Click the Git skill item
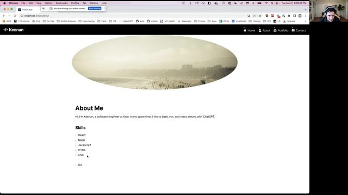The image size is (348, 195). click(x=80, y=165)
